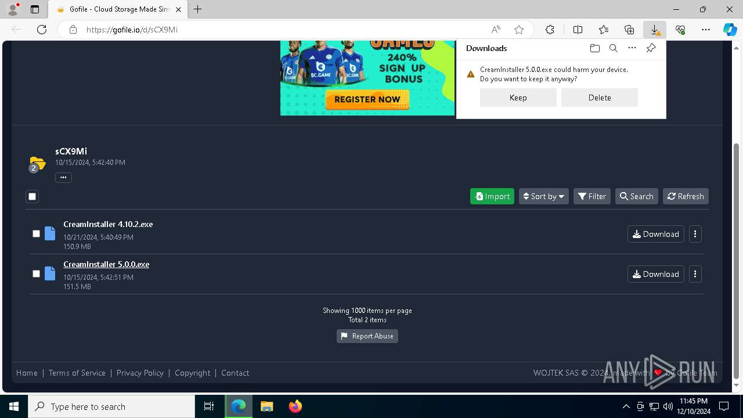Show hidden system tray icons
The width and height of the screenshot is (743, 418).
(x=626, y=406)
